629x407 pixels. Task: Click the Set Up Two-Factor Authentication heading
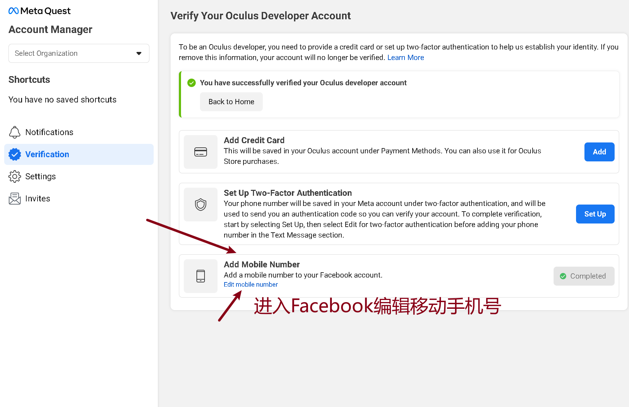(x=288, y=193)
